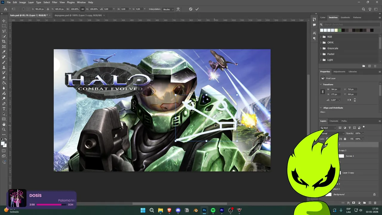Delete the swatch with the trash icon
The width and height of the screenshot is (382, 215).
375,66
